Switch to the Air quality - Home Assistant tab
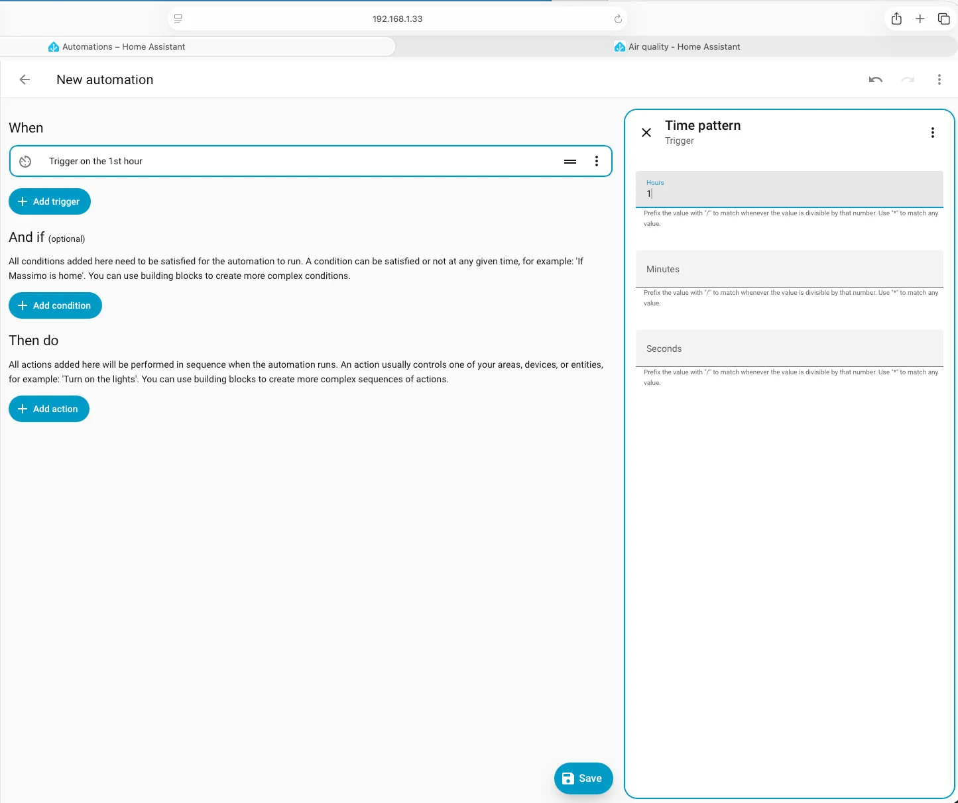 677,46
